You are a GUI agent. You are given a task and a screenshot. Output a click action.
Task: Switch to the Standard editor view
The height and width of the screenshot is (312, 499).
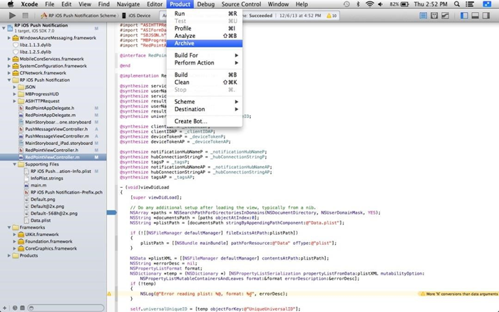[424, 15]
